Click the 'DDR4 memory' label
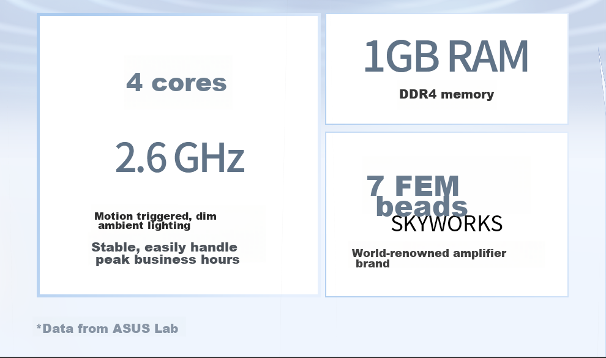The height and width of the screenshot is (358, 606). click(446, 94)
